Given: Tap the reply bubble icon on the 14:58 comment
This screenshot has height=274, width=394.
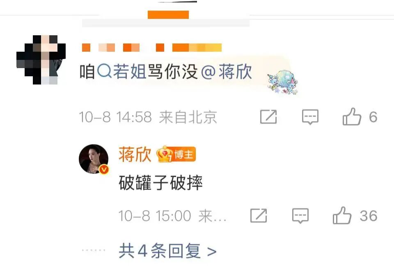Looking at the screenshot, I should pyautogui.click(x=310, y=117).
